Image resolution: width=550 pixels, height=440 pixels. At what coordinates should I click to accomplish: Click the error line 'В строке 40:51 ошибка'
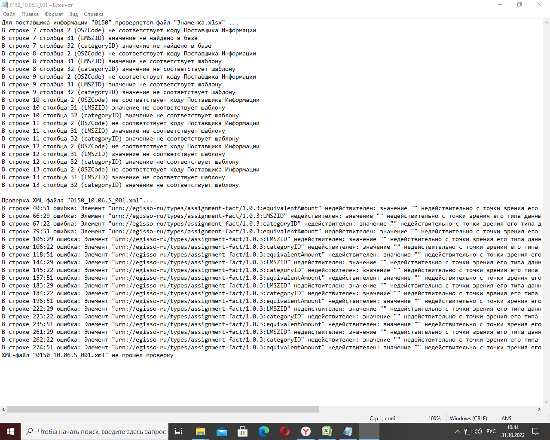tap(272, 208)
